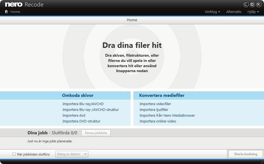Open the Stäng av datorn dropdown
The height and width of the screenshot is (164, 264).
pyautogui.click(x=72, y=154)
